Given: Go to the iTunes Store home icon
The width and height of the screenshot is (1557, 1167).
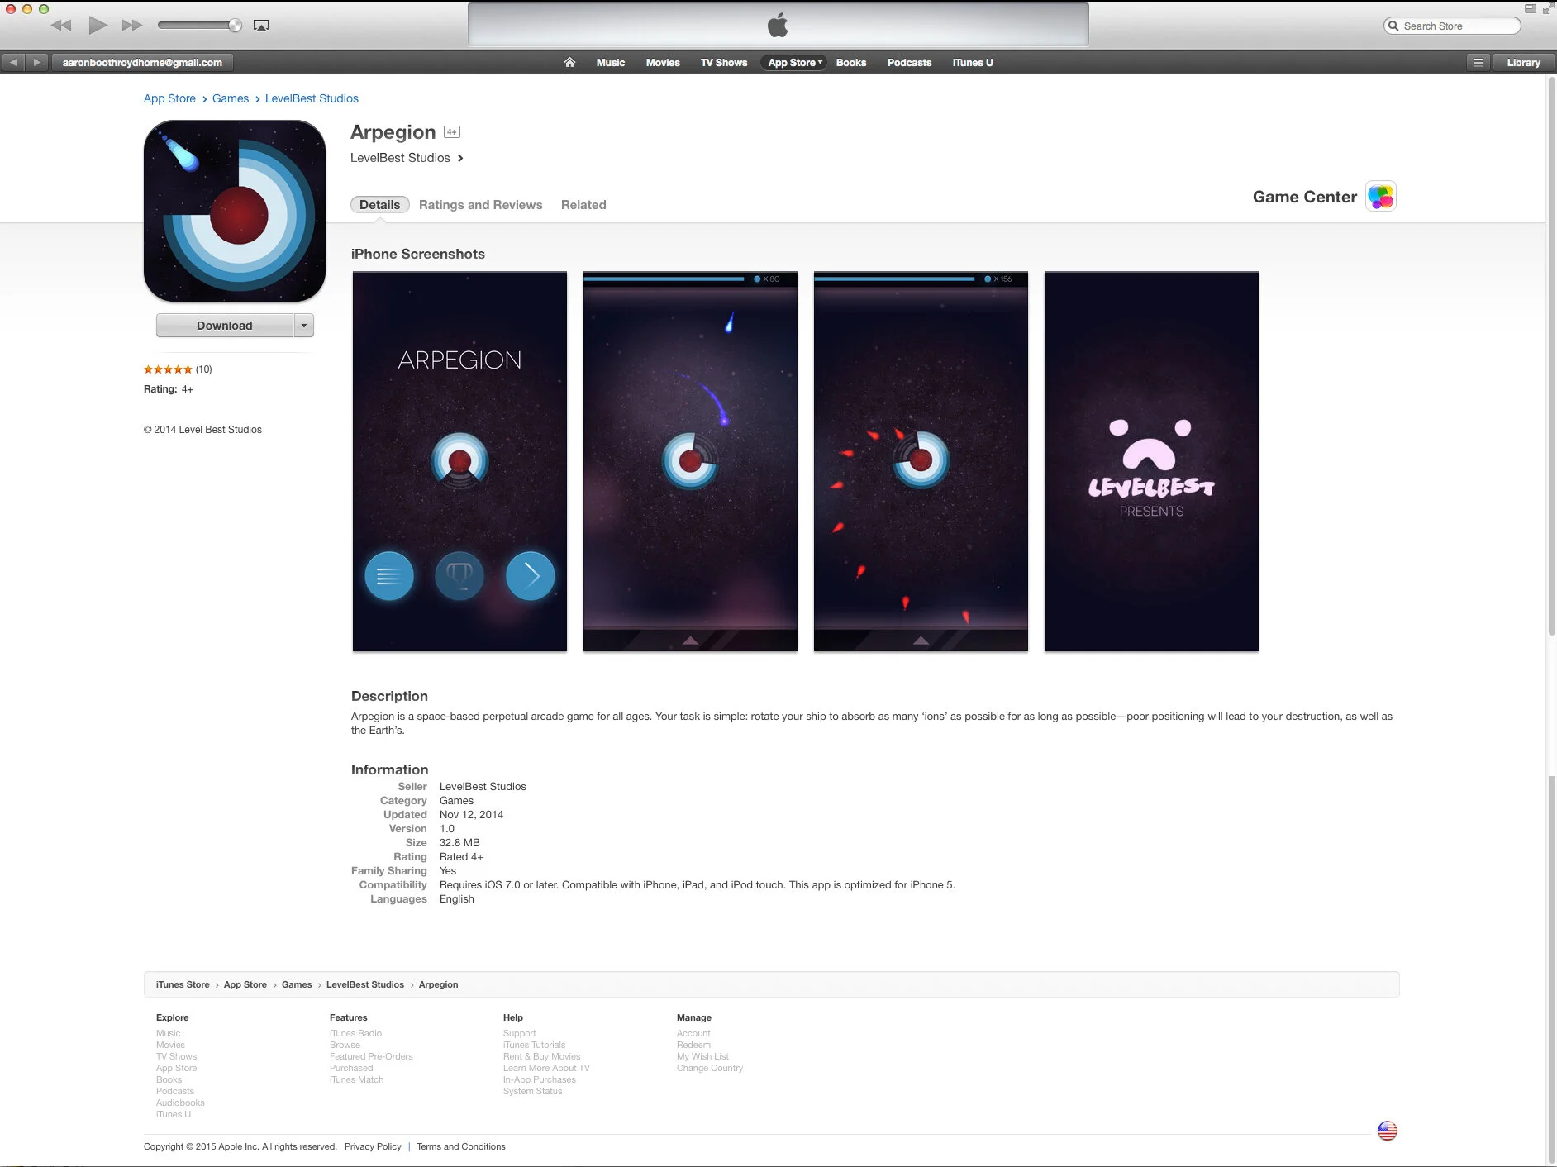Looking at the screenshot, I should pos(569,63).
